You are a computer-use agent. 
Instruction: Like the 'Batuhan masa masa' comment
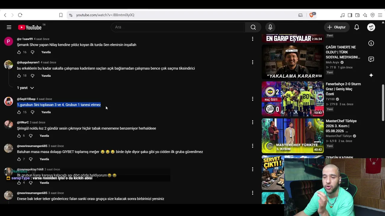pos(19,159)
